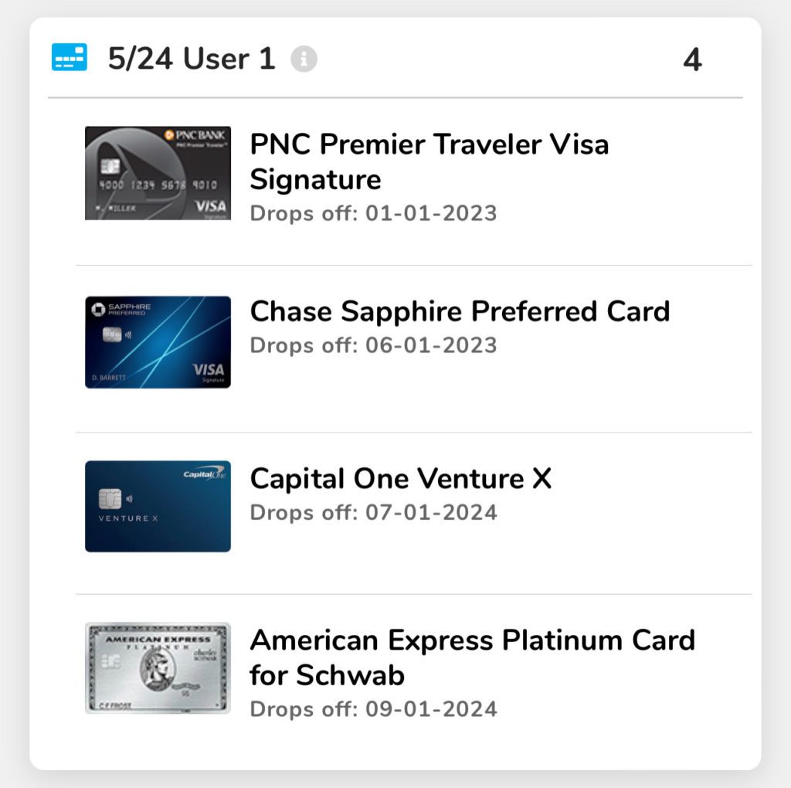
Task: Click the count number 4 in header
Action: click(692, 59)
